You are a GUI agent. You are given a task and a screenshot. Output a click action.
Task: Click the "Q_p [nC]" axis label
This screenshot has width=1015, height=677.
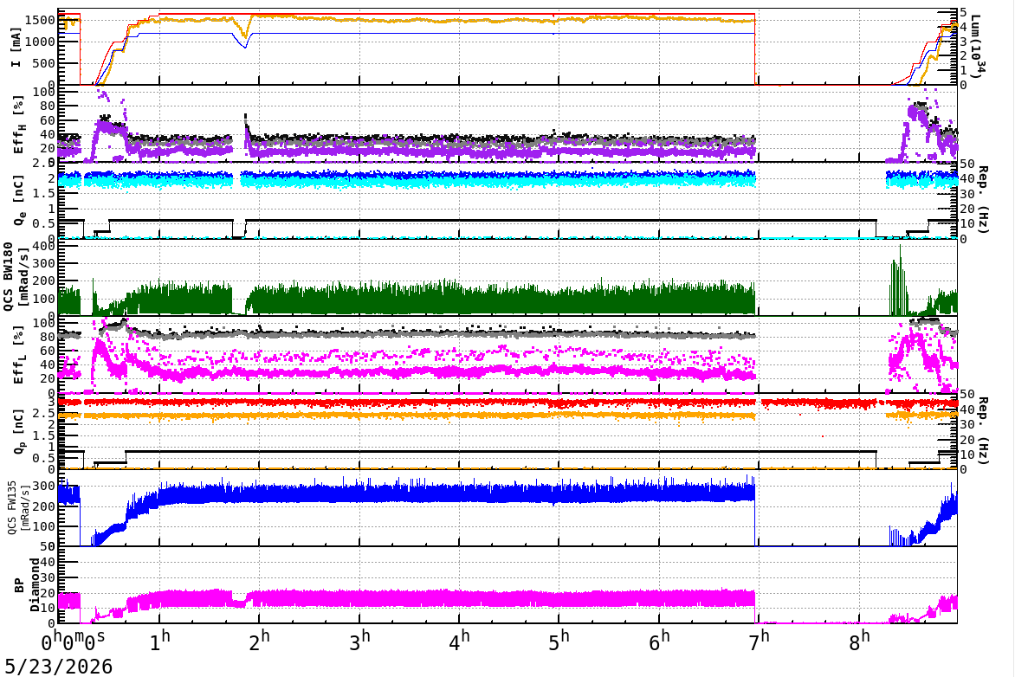coord(18,431)
